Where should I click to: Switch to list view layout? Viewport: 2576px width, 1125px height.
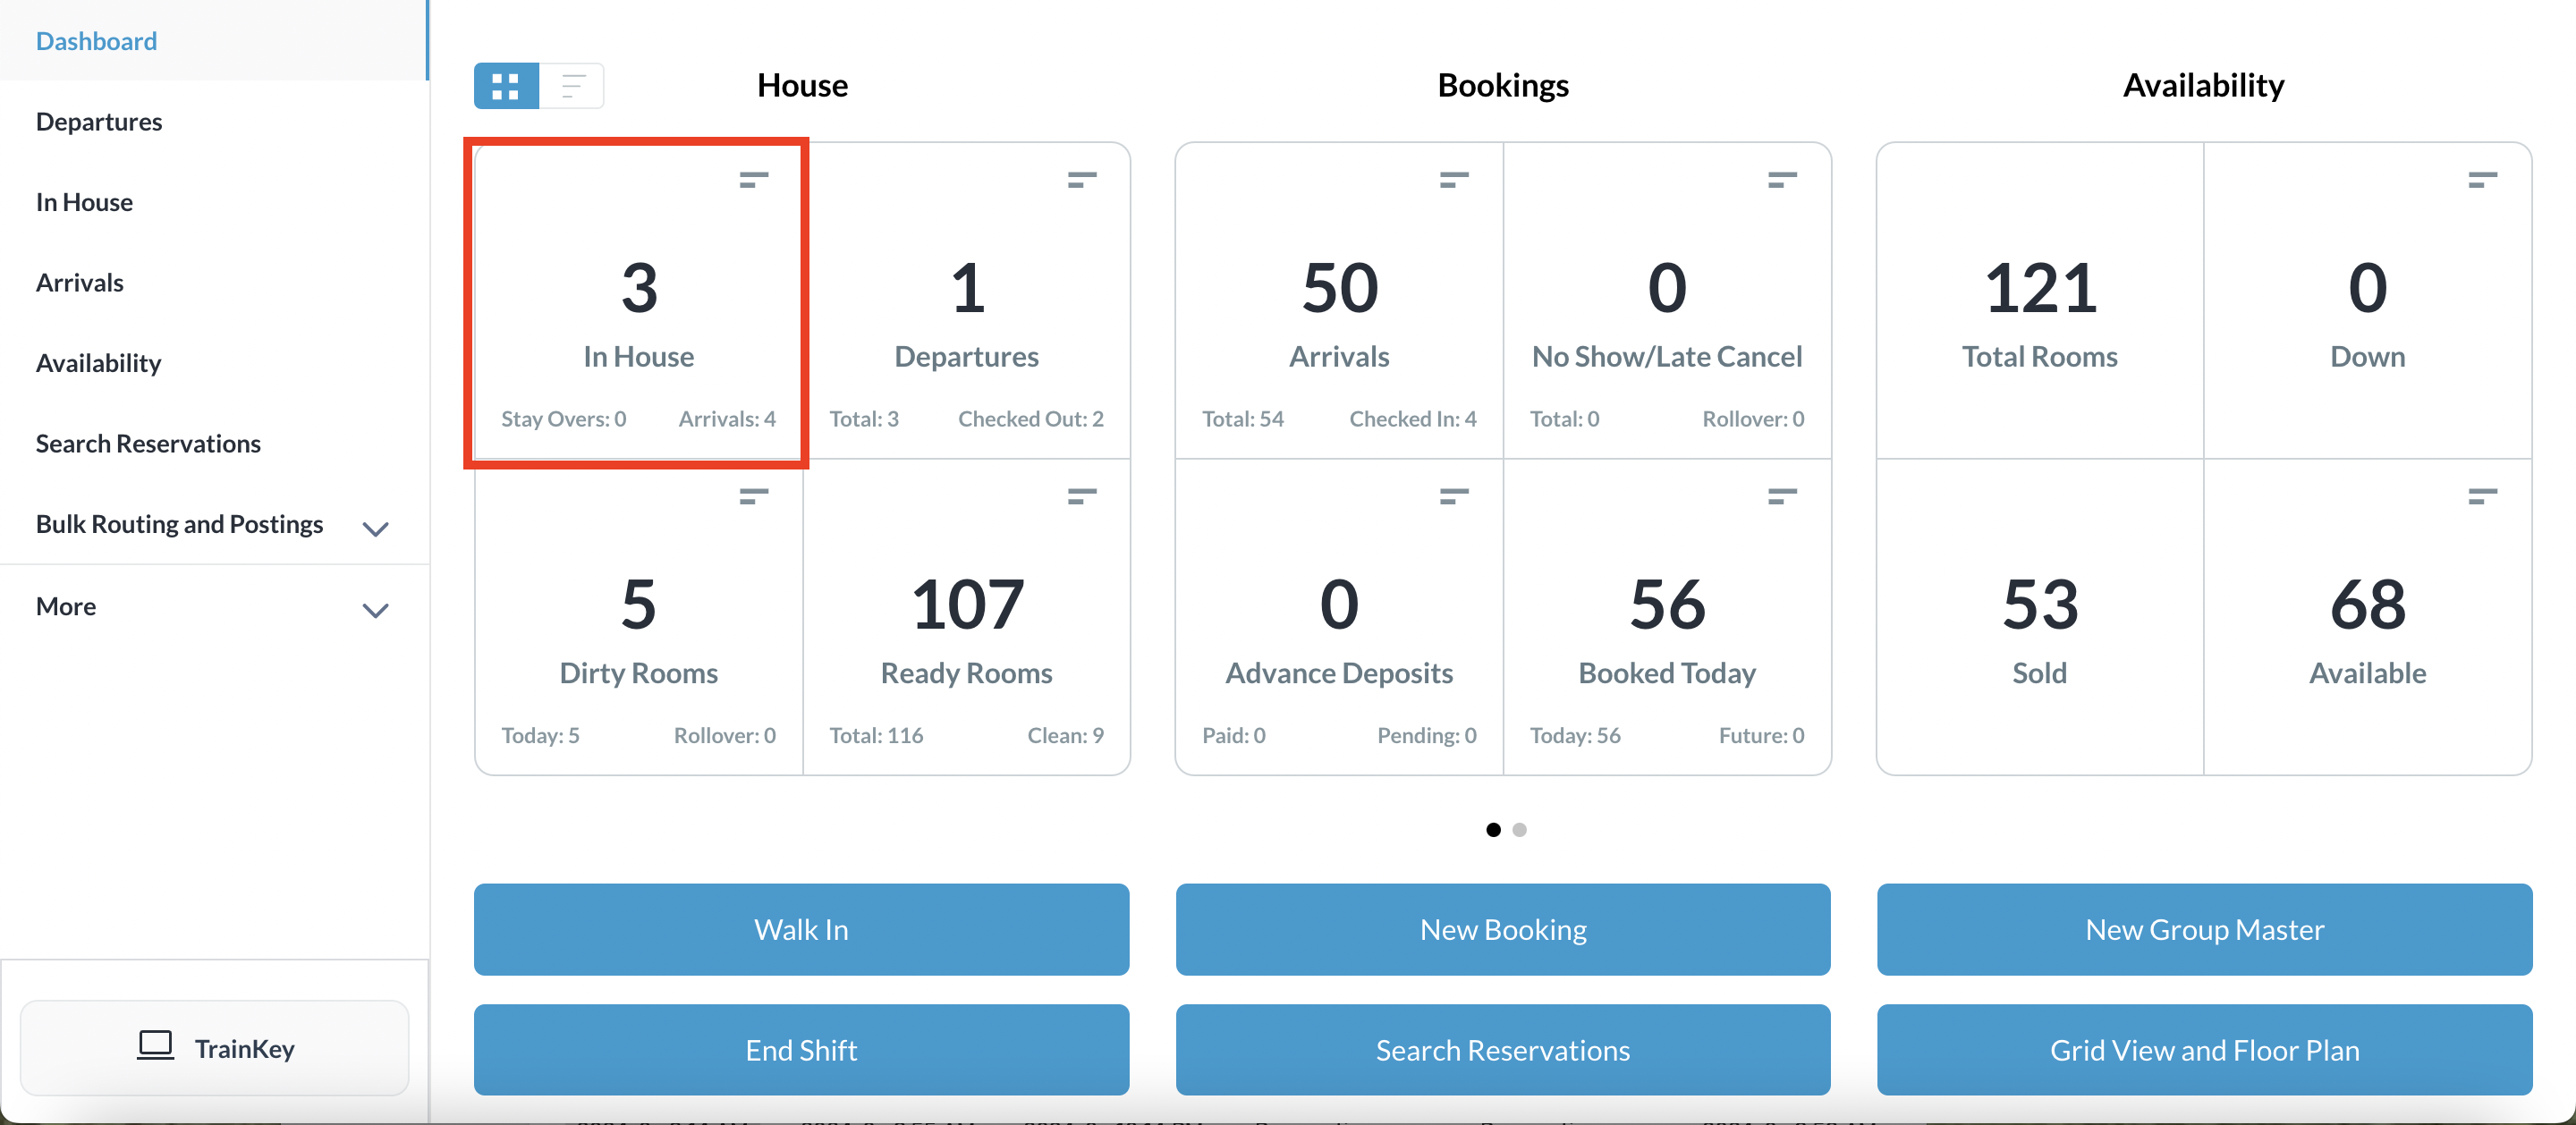[x=572, y=86]
